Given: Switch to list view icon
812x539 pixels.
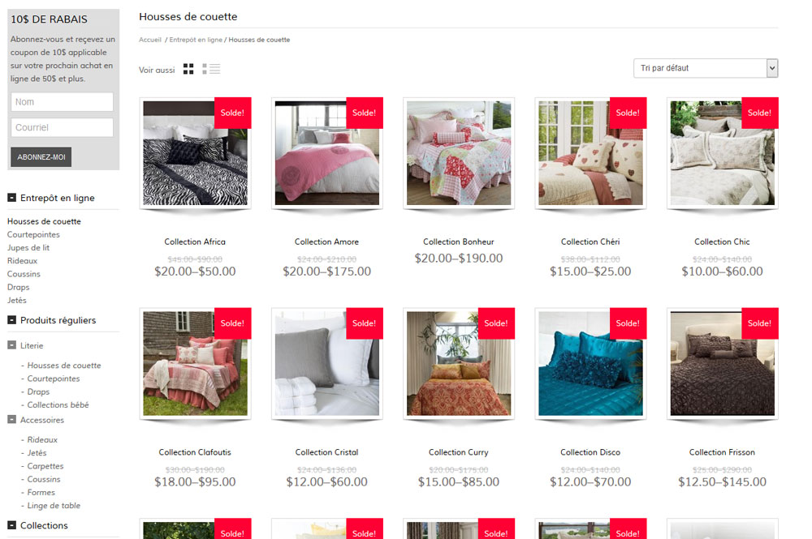Looking at the screenshot, I should (x=211, y=69).
